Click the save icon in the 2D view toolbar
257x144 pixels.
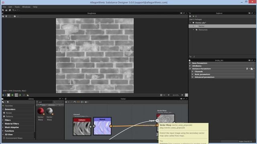click(3, 16)
